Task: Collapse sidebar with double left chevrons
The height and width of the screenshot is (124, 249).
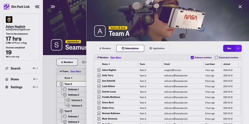Action: click(x=37, y=7)
